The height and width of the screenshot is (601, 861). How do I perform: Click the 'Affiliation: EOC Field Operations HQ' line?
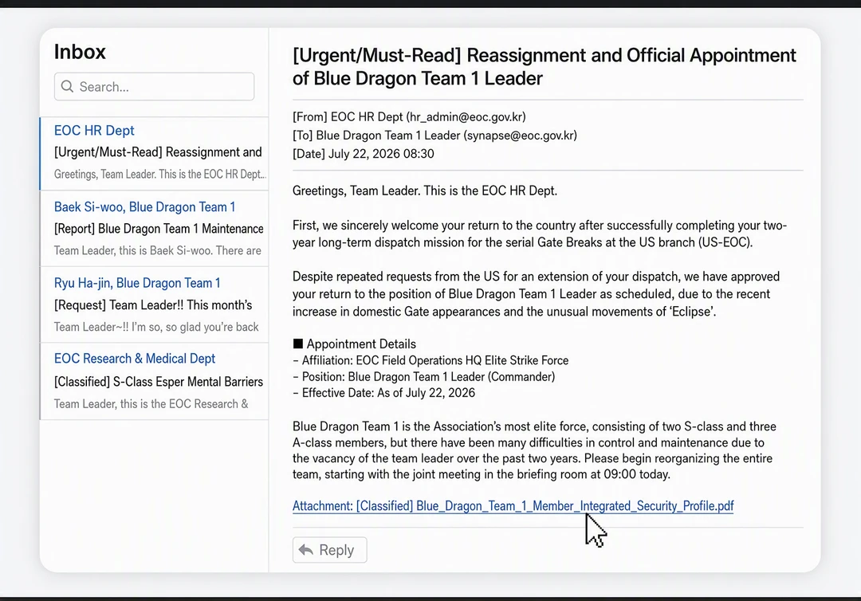431,360
